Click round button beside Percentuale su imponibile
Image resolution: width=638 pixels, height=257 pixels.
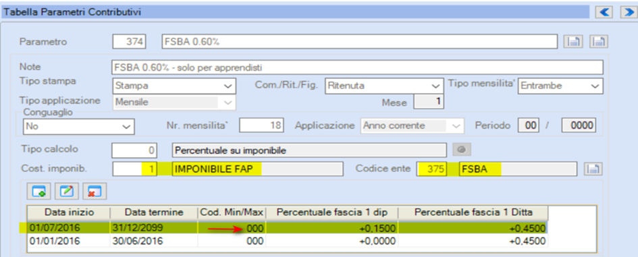click(462, 150)
